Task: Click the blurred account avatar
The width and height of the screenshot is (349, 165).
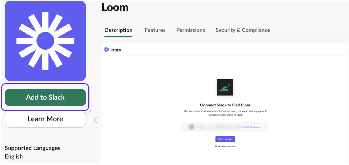Action: click(x=192, y=127)
